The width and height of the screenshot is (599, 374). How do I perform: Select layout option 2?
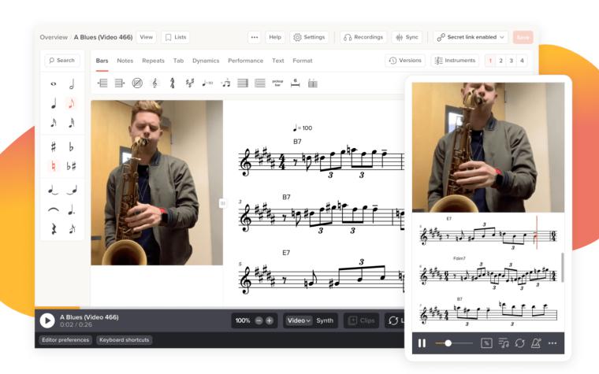coord(500,61)
